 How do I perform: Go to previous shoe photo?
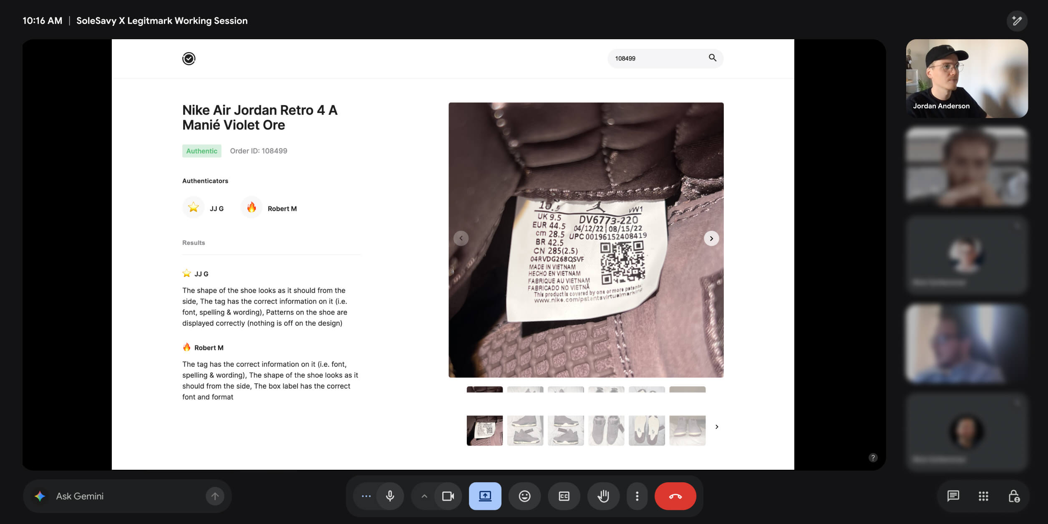click(461, 239)
